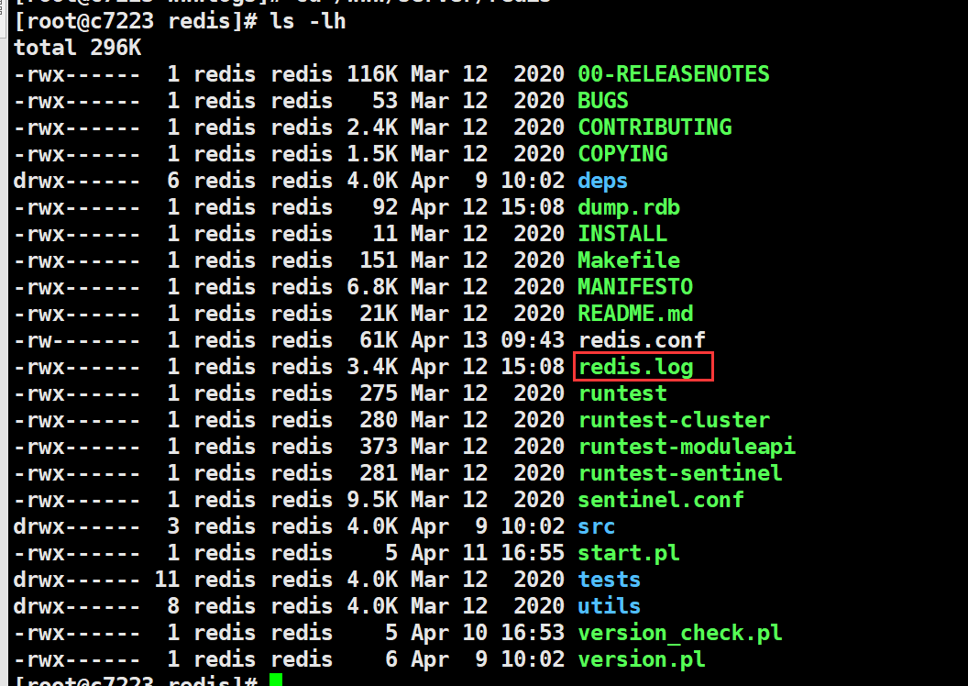Click the 15:08 time on redis.log row
This screenshot has width=968, height=686.
533,367
